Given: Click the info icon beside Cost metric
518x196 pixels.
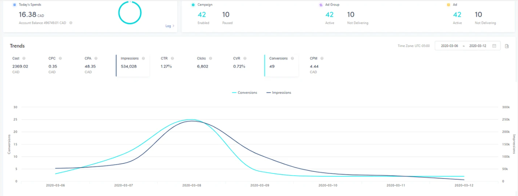Looking at the screenshot, I should click(24, 58).
